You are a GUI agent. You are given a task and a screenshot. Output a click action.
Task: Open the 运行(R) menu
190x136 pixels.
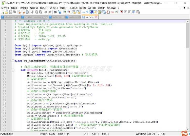click(92, 8)
